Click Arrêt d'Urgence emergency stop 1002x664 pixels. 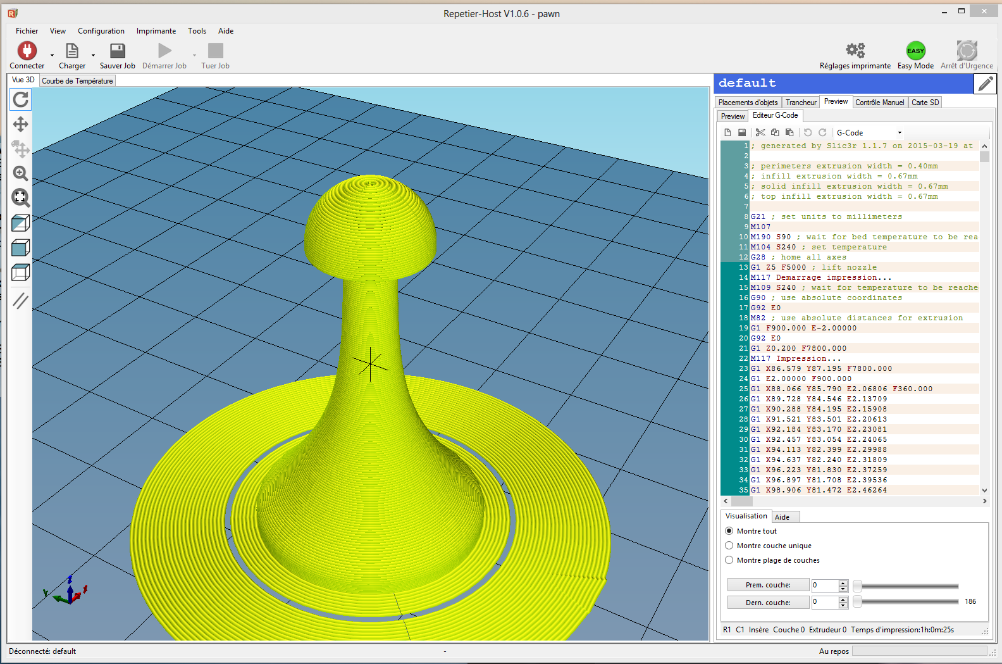coord(967,51)
